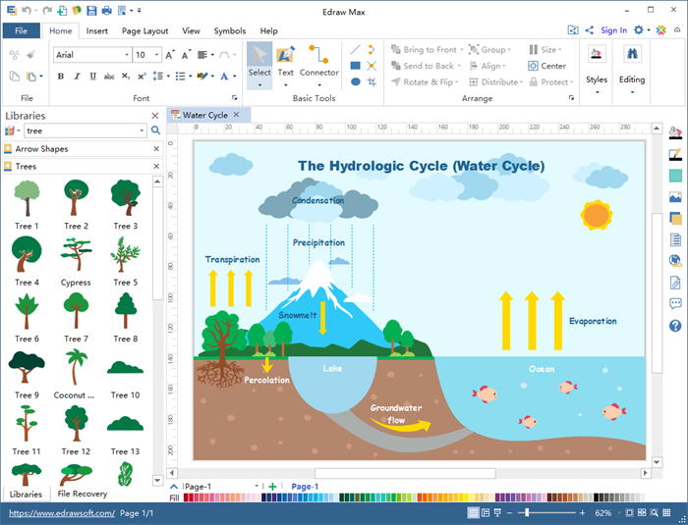The image size is (688, 525).
Task: Click the Save icon in quick access bar
Action: [91, 11]
